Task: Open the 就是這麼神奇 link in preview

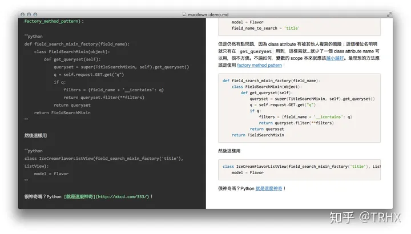Action: [269, 188]
